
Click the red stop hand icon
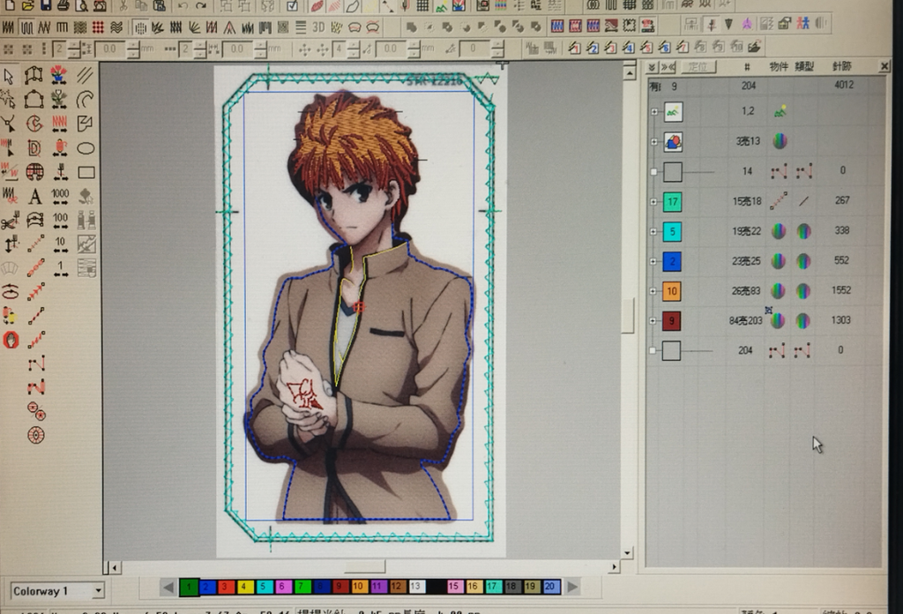(x=11, y=340)
